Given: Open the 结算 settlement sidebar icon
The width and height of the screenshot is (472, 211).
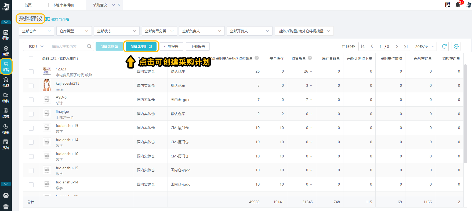Looking at the screenshot, I should 6,113.
